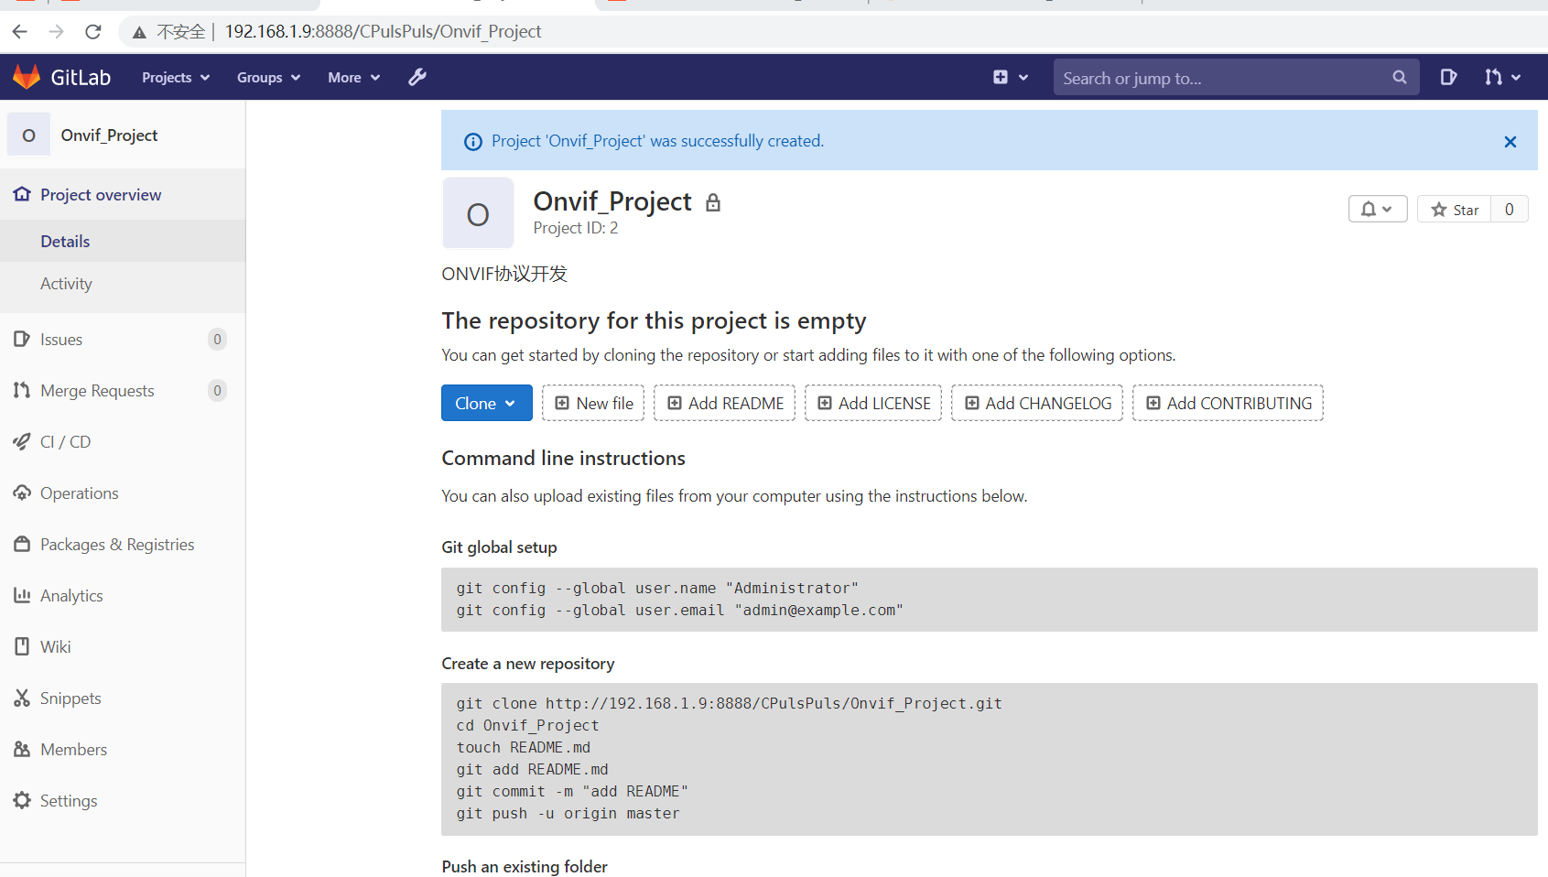
Task: Click the Packages & Registries icon
Action: [x=22, y=544]
